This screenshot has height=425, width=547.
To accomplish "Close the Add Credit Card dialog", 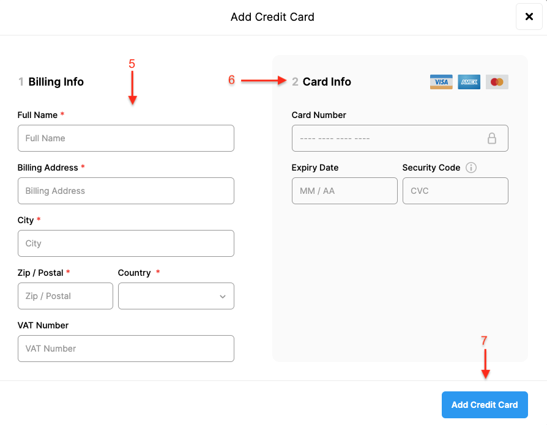I will [529, 17].
